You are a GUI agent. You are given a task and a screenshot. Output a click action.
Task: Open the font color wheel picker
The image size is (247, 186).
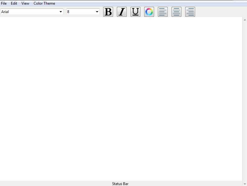[149, 12]
